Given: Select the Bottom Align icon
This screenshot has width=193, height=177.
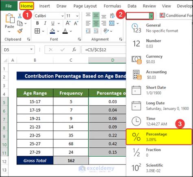Looking at the screenshot, I should click(x=104, y=17).
